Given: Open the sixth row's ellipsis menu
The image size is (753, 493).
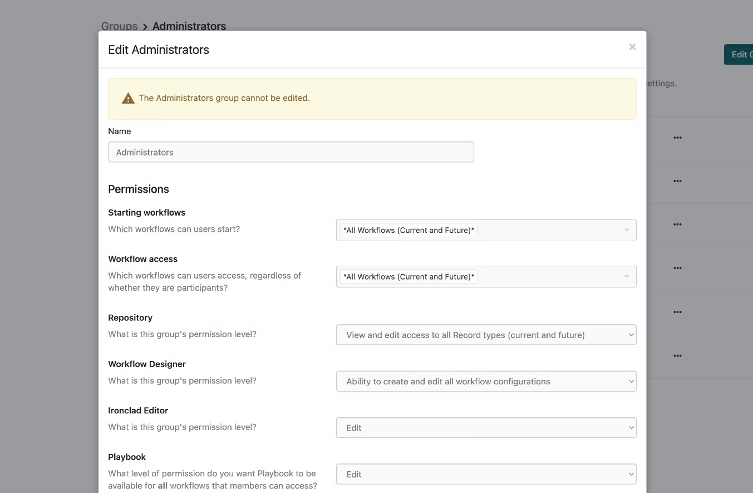Looking at the screenshot, I should (x=677, y=355).
